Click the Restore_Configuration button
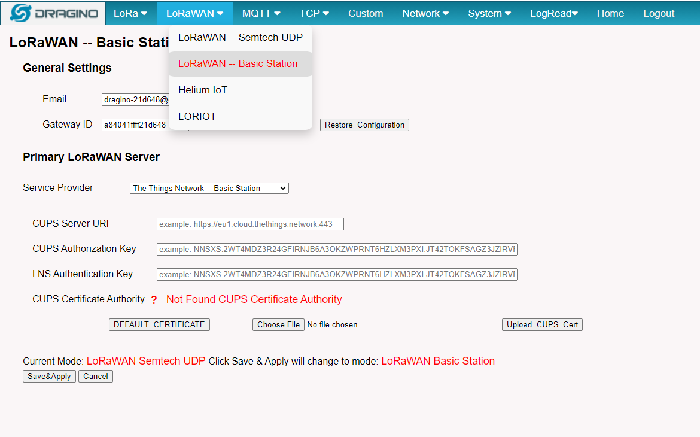Viewport: 700px width, 437px height. click(x=364, y=125)
